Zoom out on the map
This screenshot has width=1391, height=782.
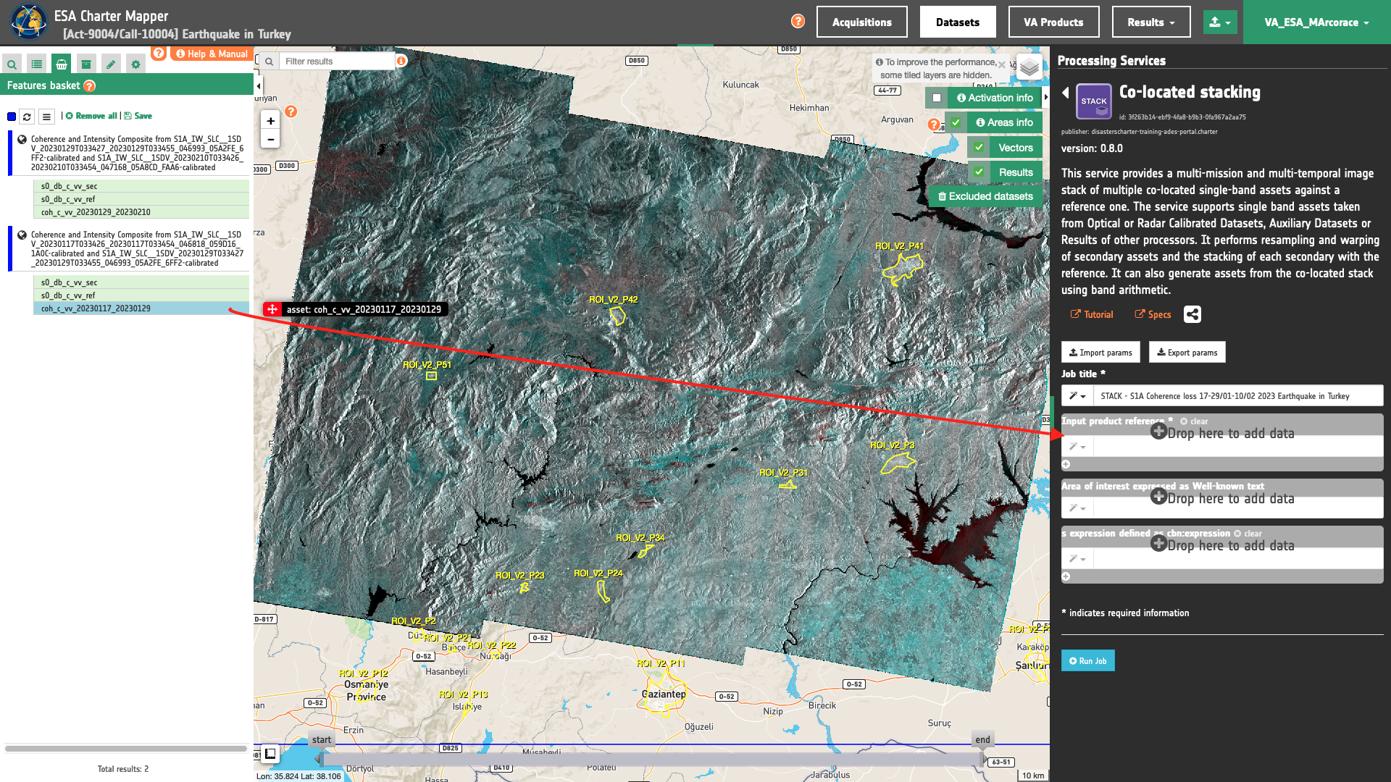coord(270,139)
